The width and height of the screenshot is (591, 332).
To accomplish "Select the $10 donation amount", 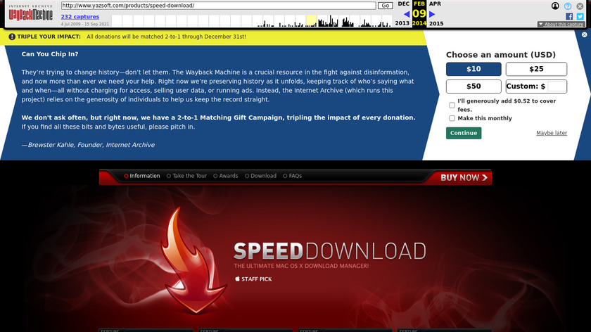I will (x=474, y=69).
